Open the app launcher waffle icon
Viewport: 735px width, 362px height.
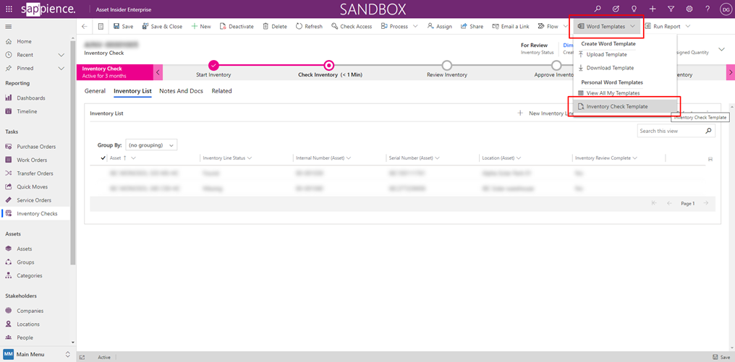point(9,9)
